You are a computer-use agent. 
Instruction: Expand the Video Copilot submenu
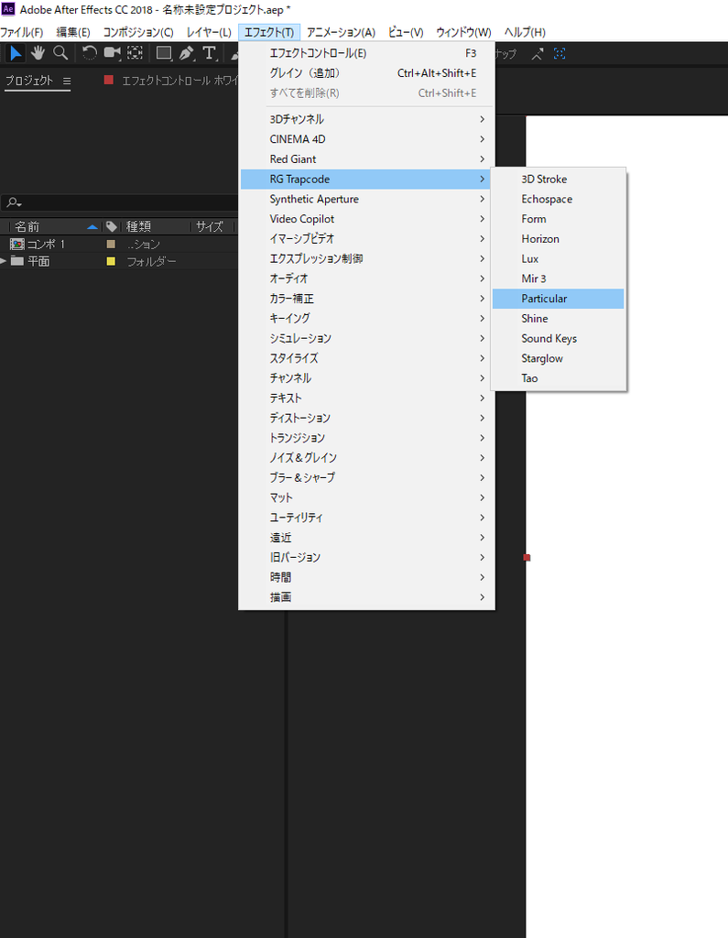[x=366, y=219]
